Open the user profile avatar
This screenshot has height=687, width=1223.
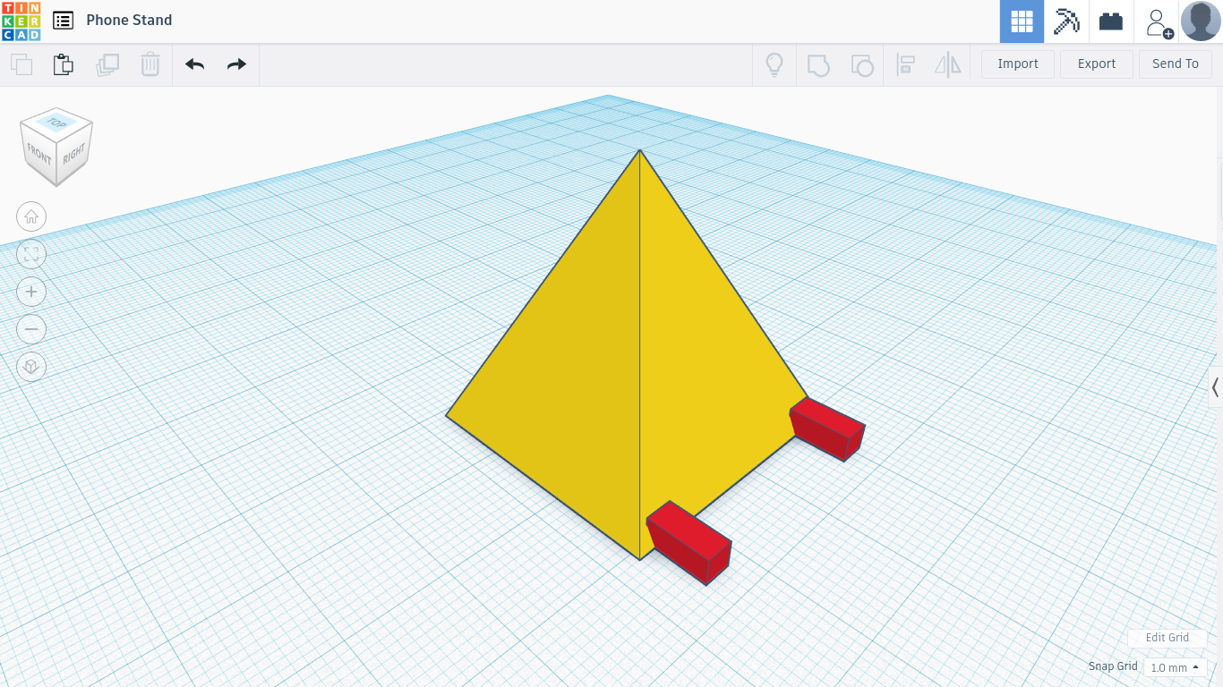coord(1201,21)
